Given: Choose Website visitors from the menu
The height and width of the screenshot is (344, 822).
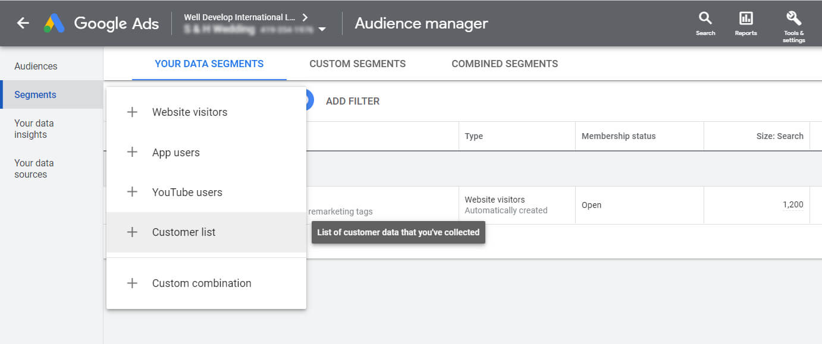Looking at the screenshot, I should point(206,112).
